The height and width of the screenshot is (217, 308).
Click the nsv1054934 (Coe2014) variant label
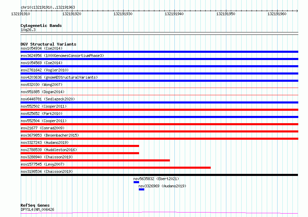(x=42, y=48)
